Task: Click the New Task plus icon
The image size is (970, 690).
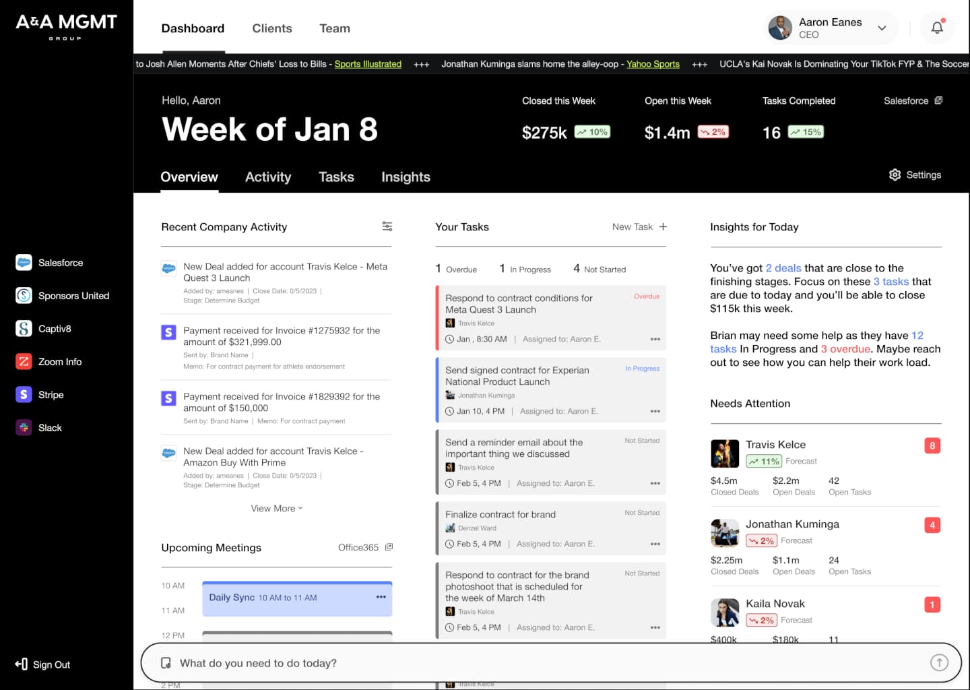Action: pos(663,227)
